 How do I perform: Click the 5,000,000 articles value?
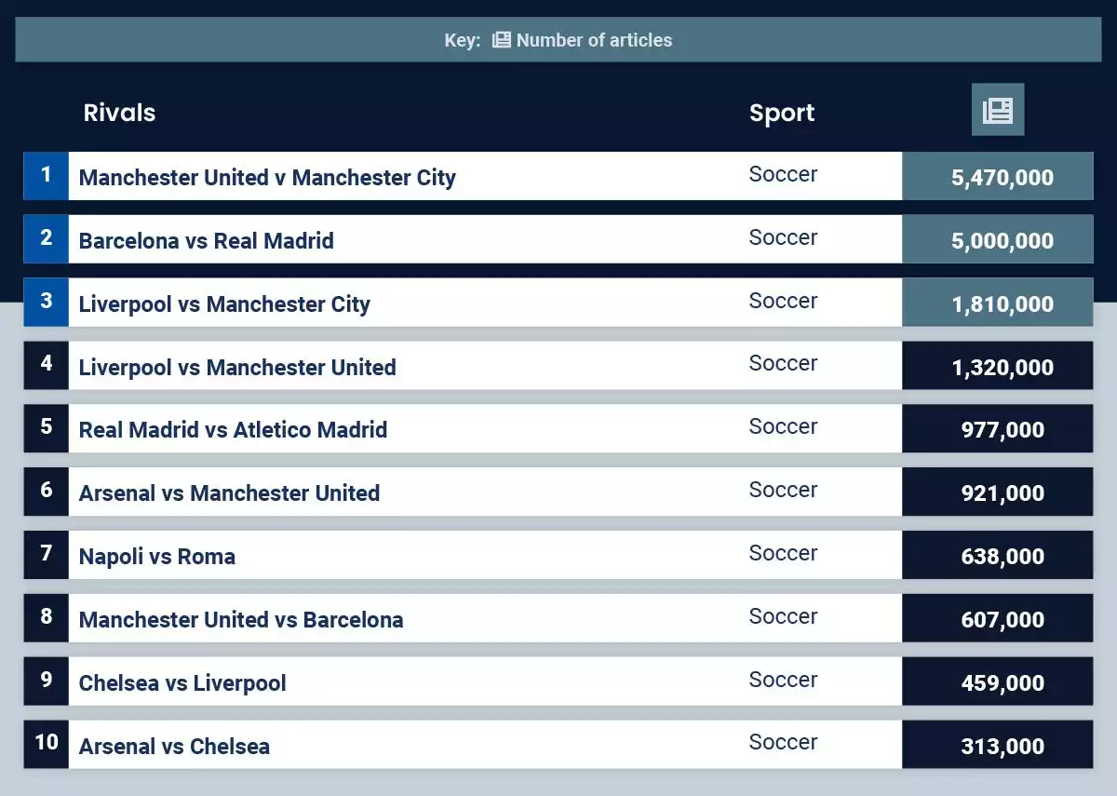click(x=1003, y=241)
